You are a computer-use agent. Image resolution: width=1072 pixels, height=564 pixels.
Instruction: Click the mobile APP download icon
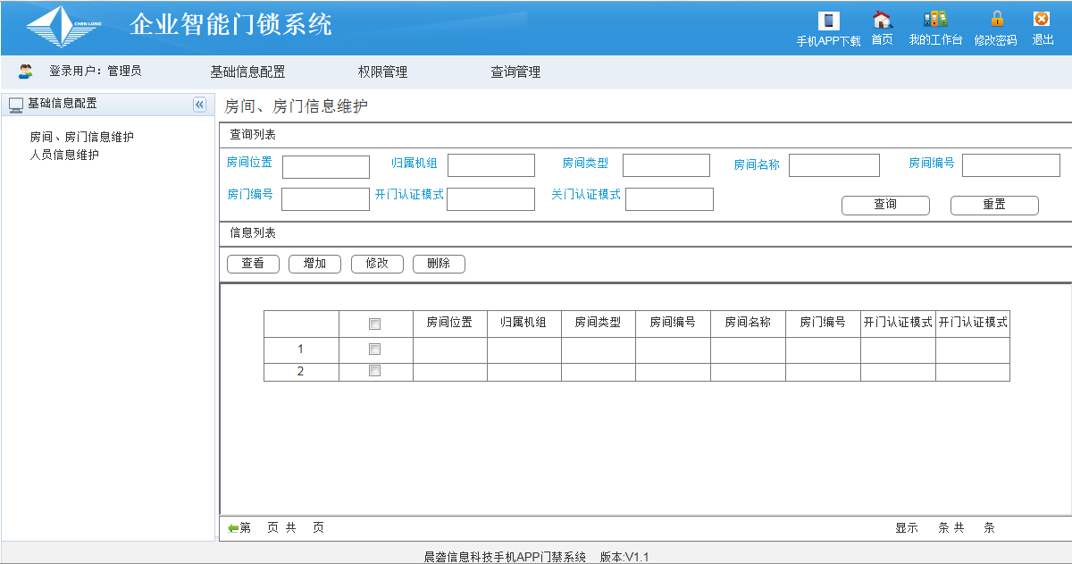(x=828, y=21)
